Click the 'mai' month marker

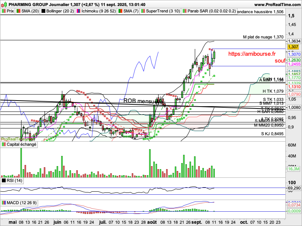pos(13,222)
